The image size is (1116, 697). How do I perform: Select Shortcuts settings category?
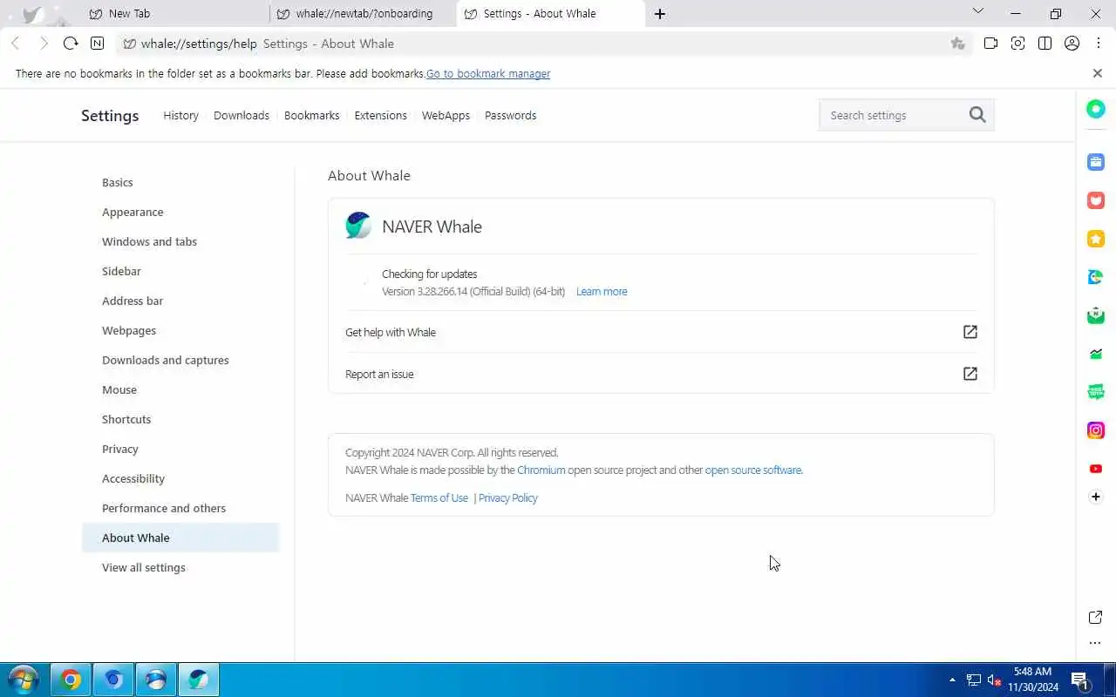(x=126, y=419)
